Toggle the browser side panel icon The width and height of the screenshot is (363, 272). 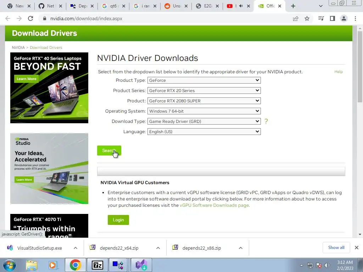[333, 18]
